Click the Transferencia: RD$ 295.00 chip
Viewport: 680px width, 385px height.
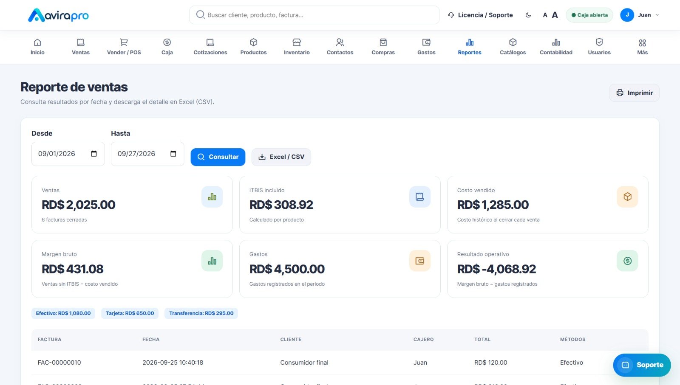(x=201, y=313)
